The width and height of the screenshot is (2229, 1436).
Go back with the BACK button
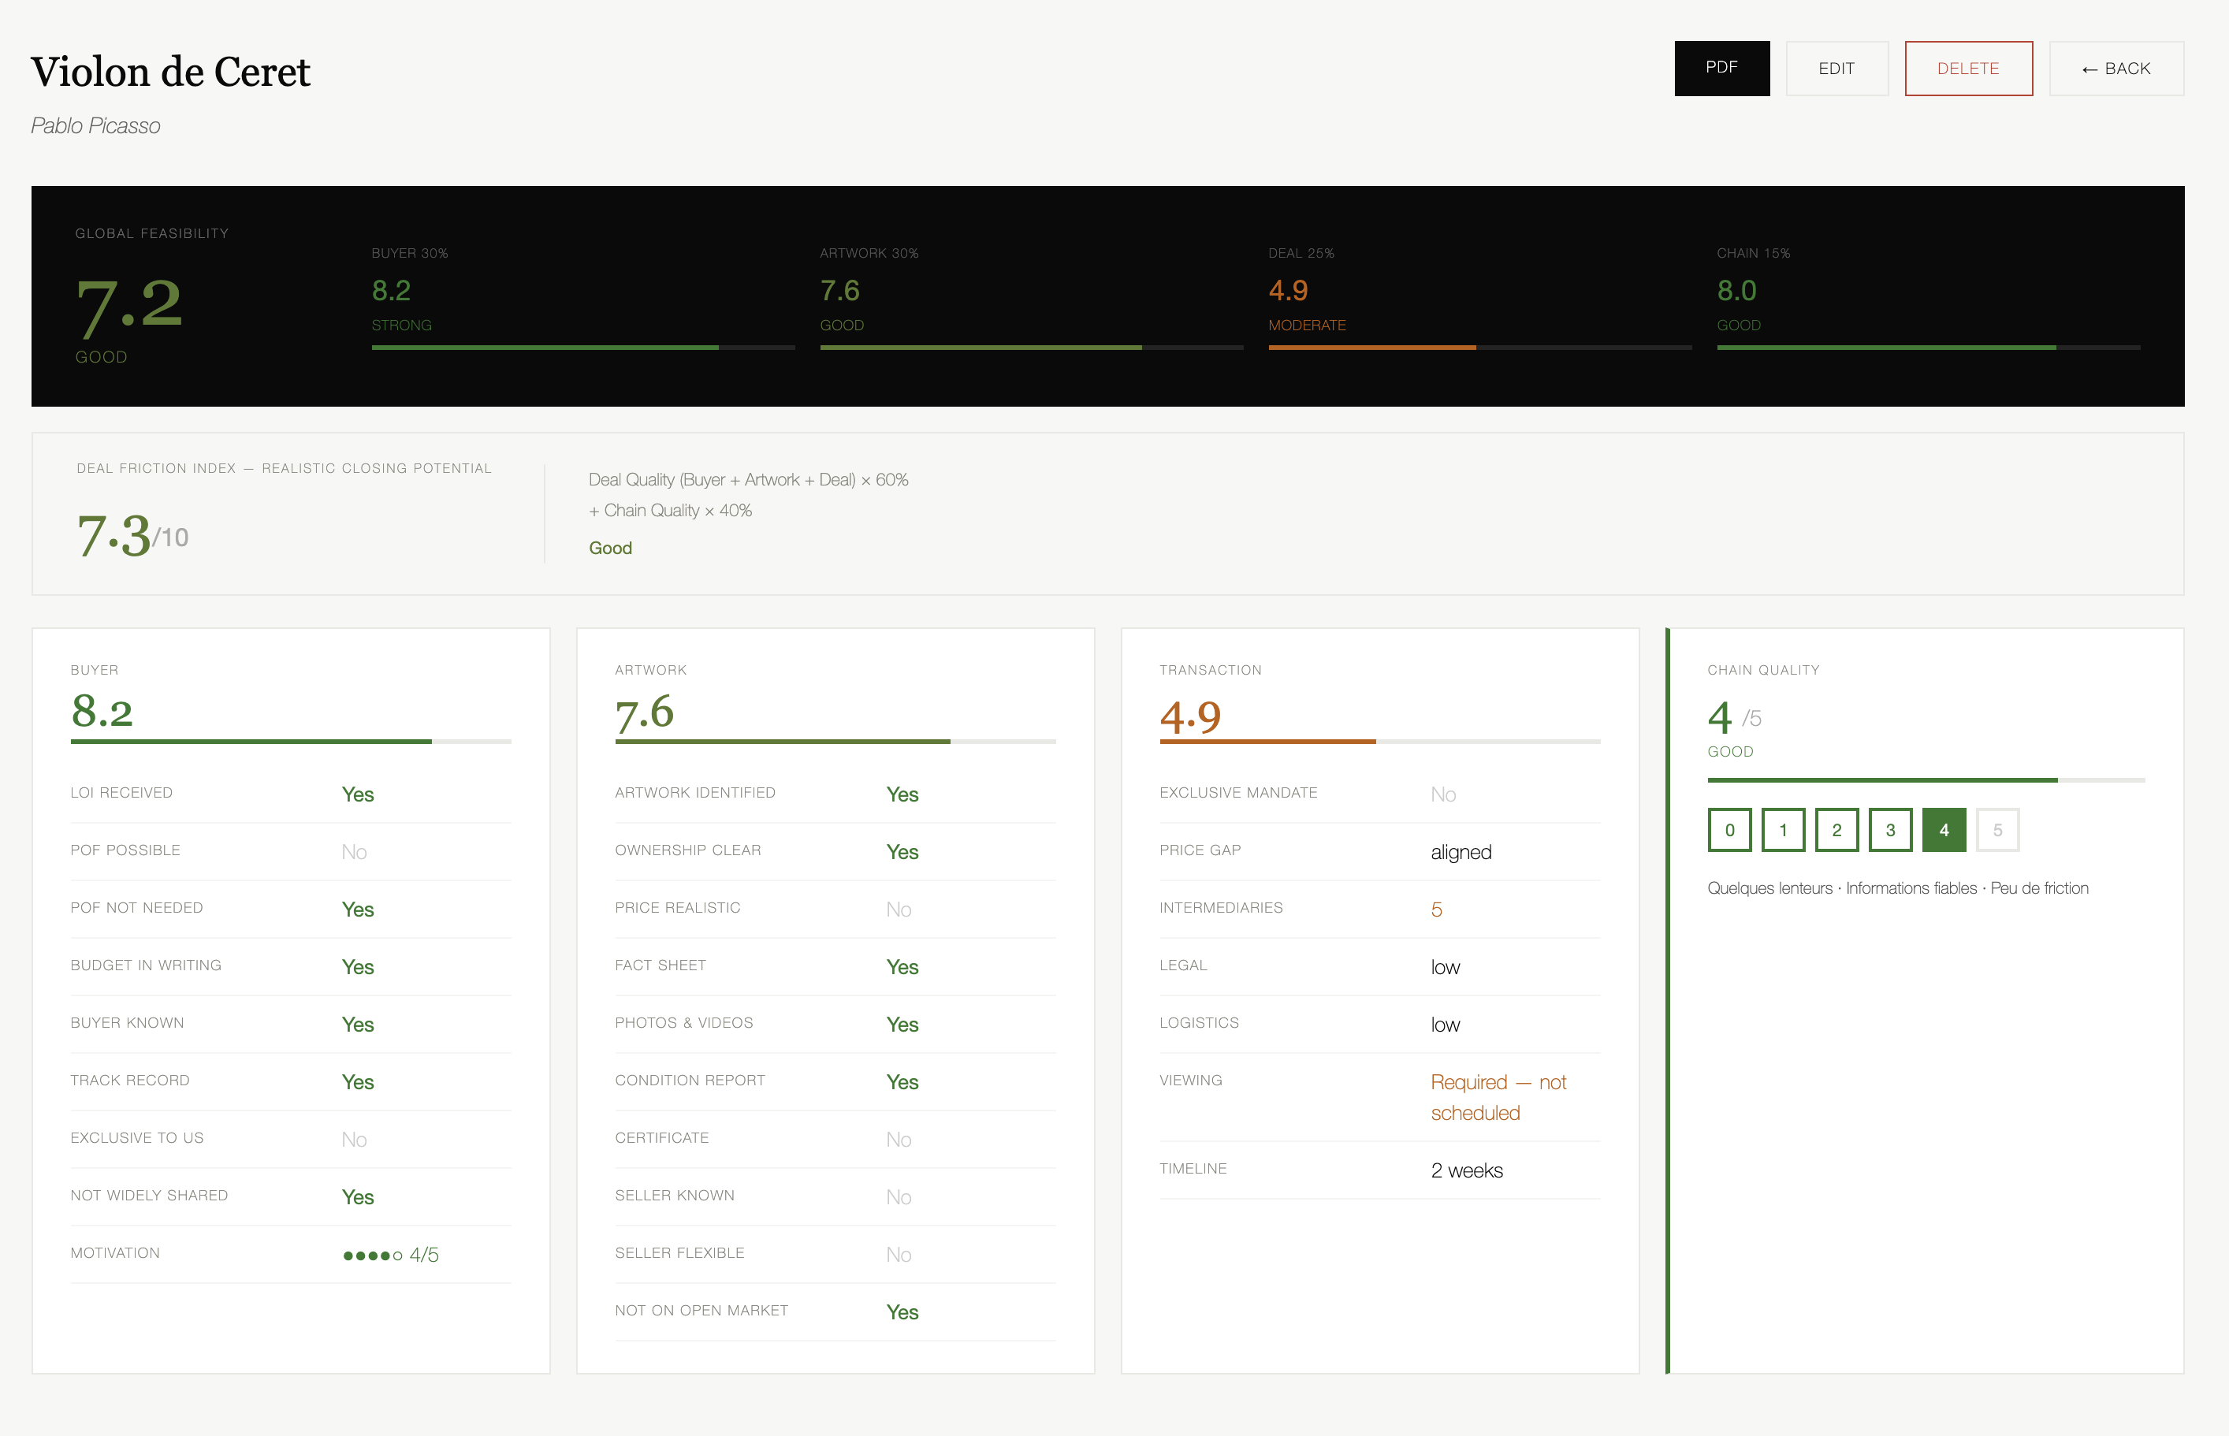coord(2116,68)
